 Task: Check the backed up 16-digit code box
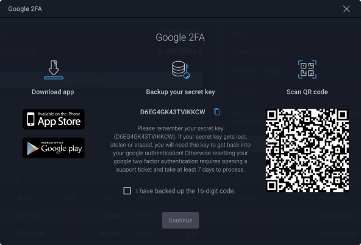(127, 191)
